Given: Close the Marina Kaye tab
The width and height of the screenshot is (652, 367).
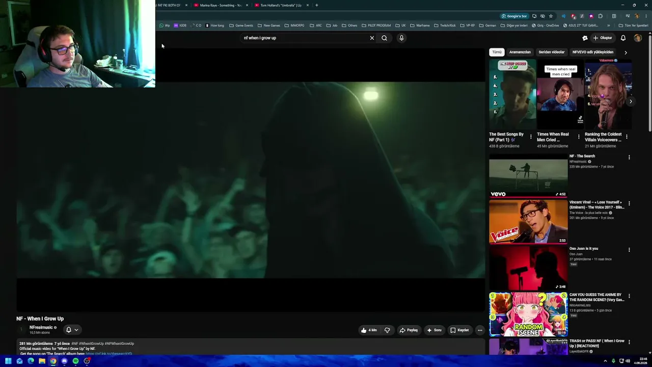Looking at the screenshot, I should [247, 5].
